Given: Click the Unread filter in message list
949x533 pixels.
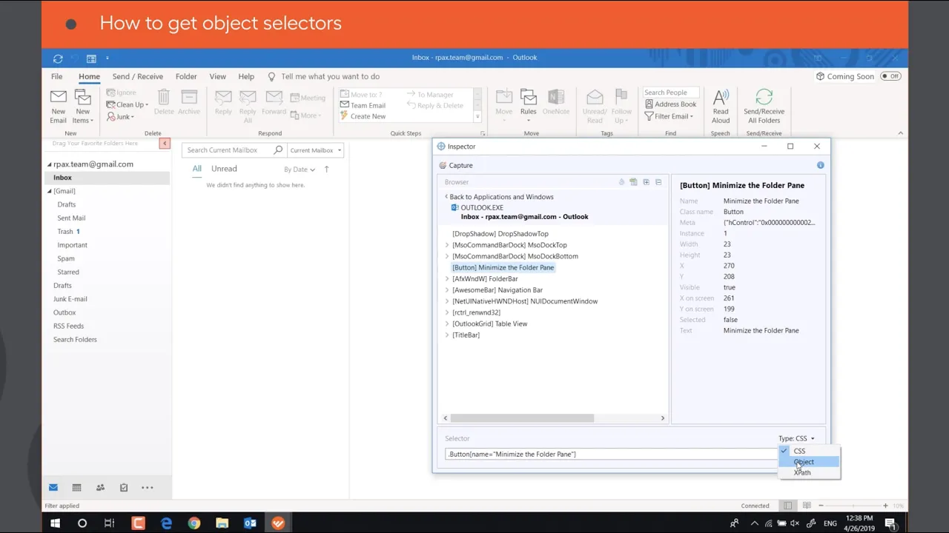Looking at the screenshot, I should click(x=224, y=169).
